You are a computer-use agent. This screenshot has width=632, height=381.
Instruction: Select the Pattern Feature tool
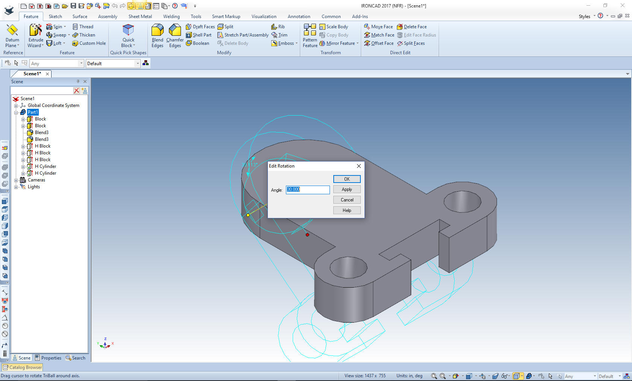310,35
